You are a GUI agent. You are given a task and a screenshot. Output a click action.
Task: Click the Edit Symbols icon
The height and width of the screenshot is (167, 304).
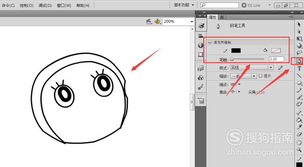158,21
